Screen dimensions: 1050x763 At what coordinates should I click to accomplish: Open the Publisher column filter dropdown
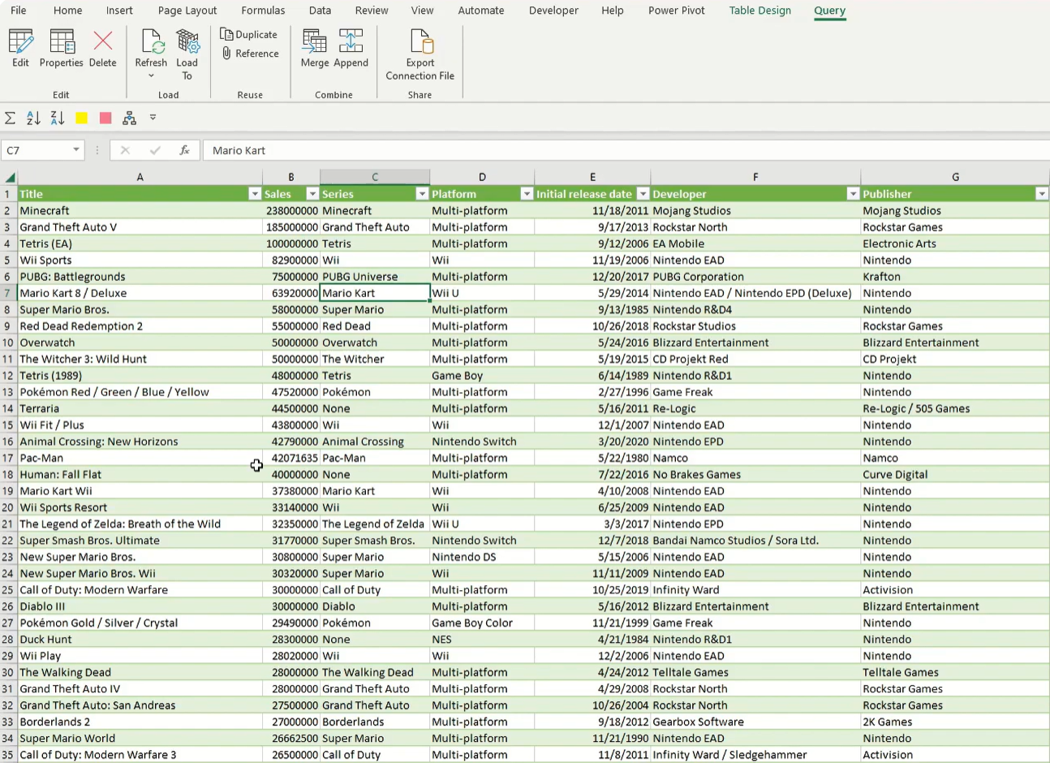click(1042, 194)
